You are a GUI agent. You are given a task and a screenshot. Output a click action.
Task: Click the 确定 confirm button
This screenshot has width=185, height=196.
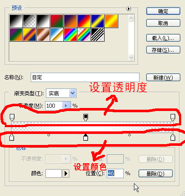click(x=163, y=11)
